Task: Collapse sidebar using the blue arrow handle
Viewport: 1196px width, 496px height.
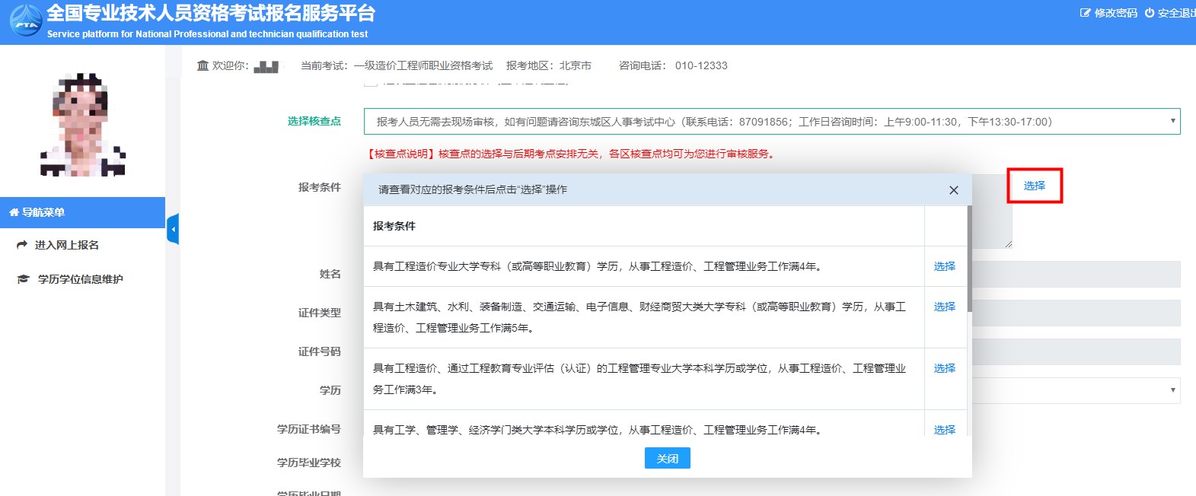Action: (173, 229)
